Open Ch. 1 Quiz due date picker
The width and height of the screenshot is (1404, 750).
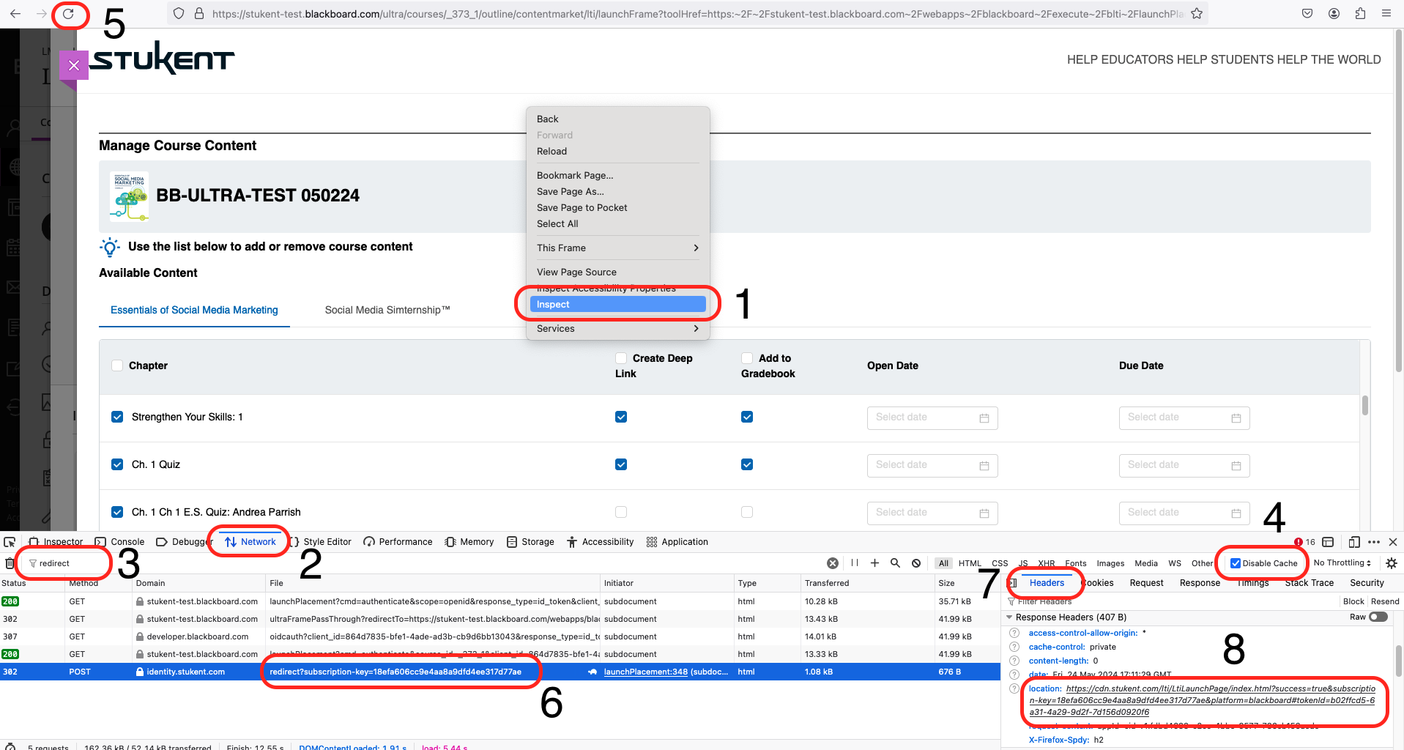(x=1184, y=465)
